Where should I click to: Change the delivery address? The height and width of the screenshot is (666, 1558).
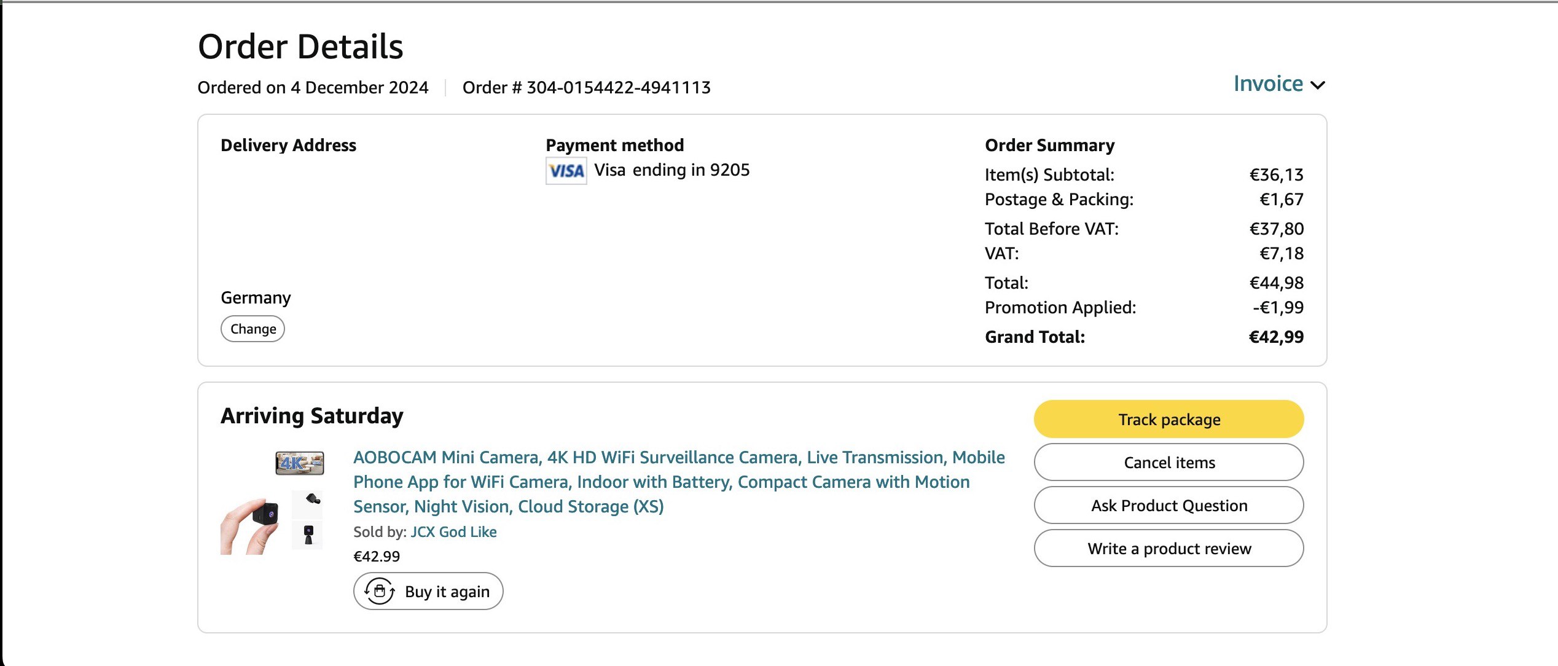252,329
